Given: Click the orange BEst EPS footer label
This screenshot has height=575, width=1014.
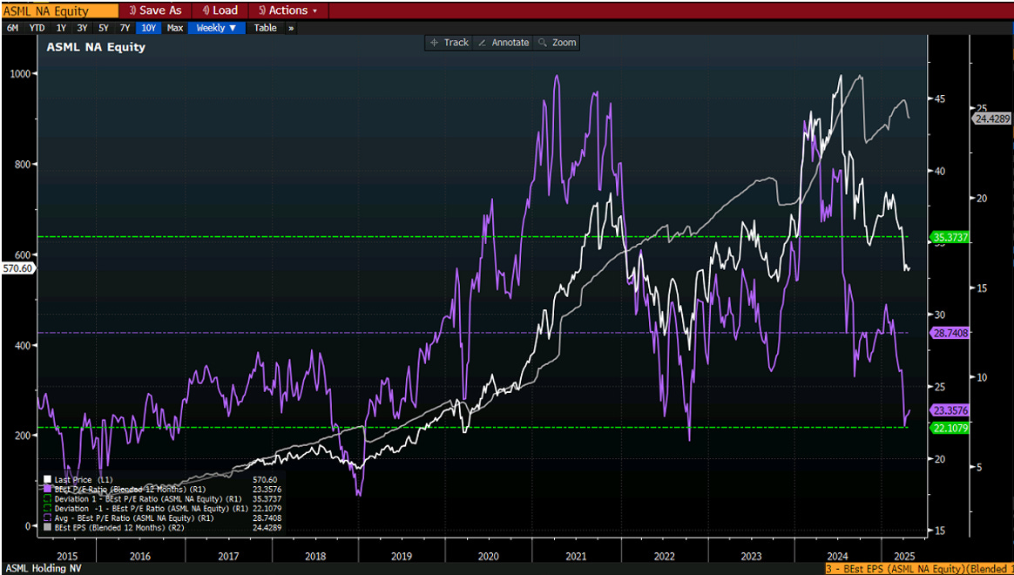Looking at the screenshot, I should [x=919, y=569].
